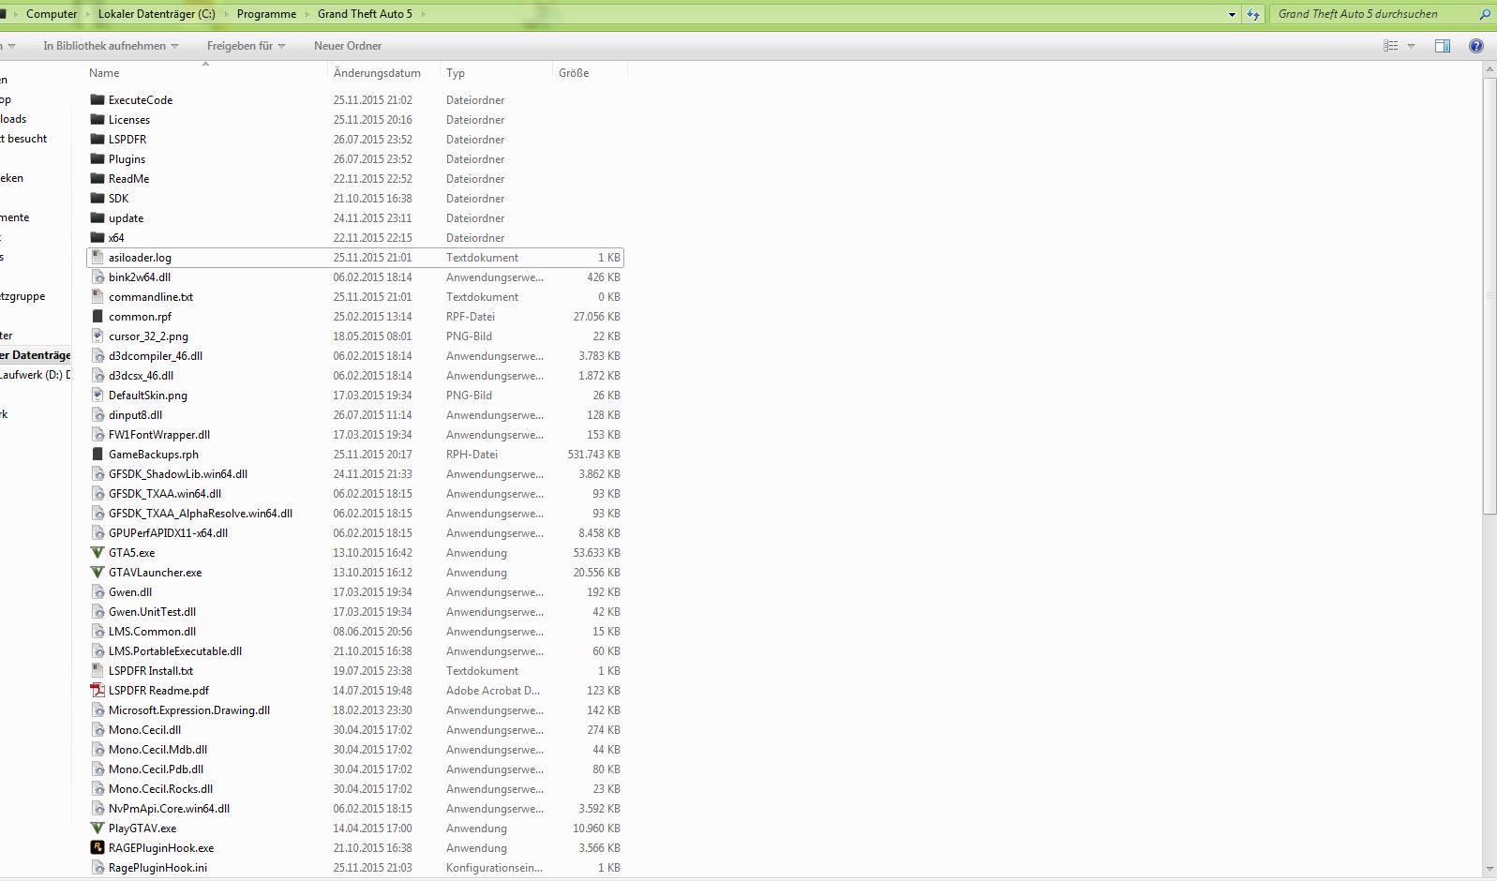Select the update folder icon
1497x881 pixels.
97,217
